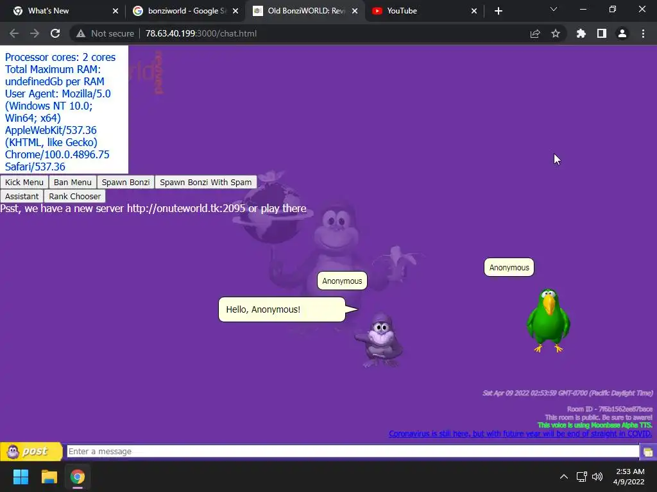Click the This room is public notice
This screenshot has height=492, width=657.
pos(599,417)
